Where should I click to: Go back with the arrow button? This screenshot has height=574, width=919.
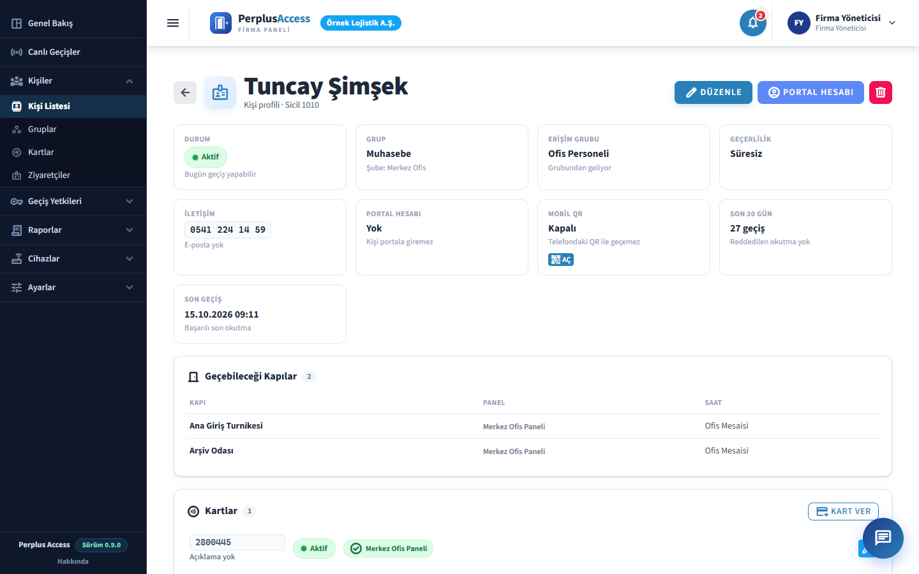pyautogui.click(x=185, y=92)
